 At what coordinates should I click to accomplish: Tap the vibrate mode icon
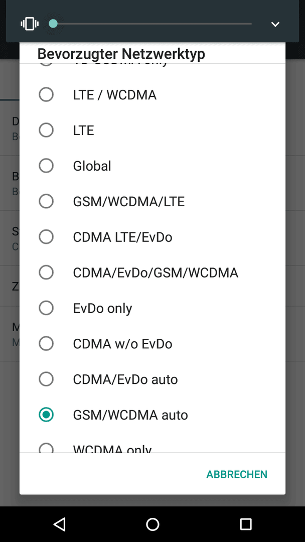[30, 24]
